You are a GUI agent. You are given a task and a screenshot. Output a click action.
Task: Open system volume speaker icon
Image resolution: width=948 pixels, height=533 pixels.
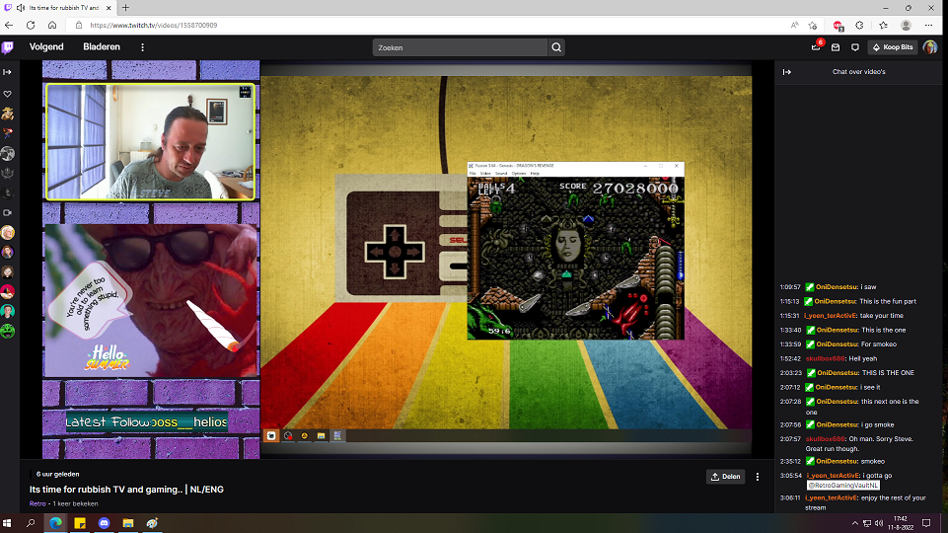click(879, 523)
